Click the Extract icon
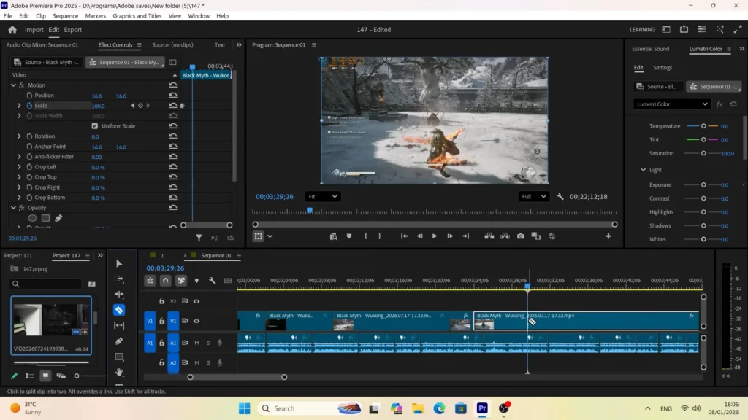748x420 pixels. click(x=505, y=236)
